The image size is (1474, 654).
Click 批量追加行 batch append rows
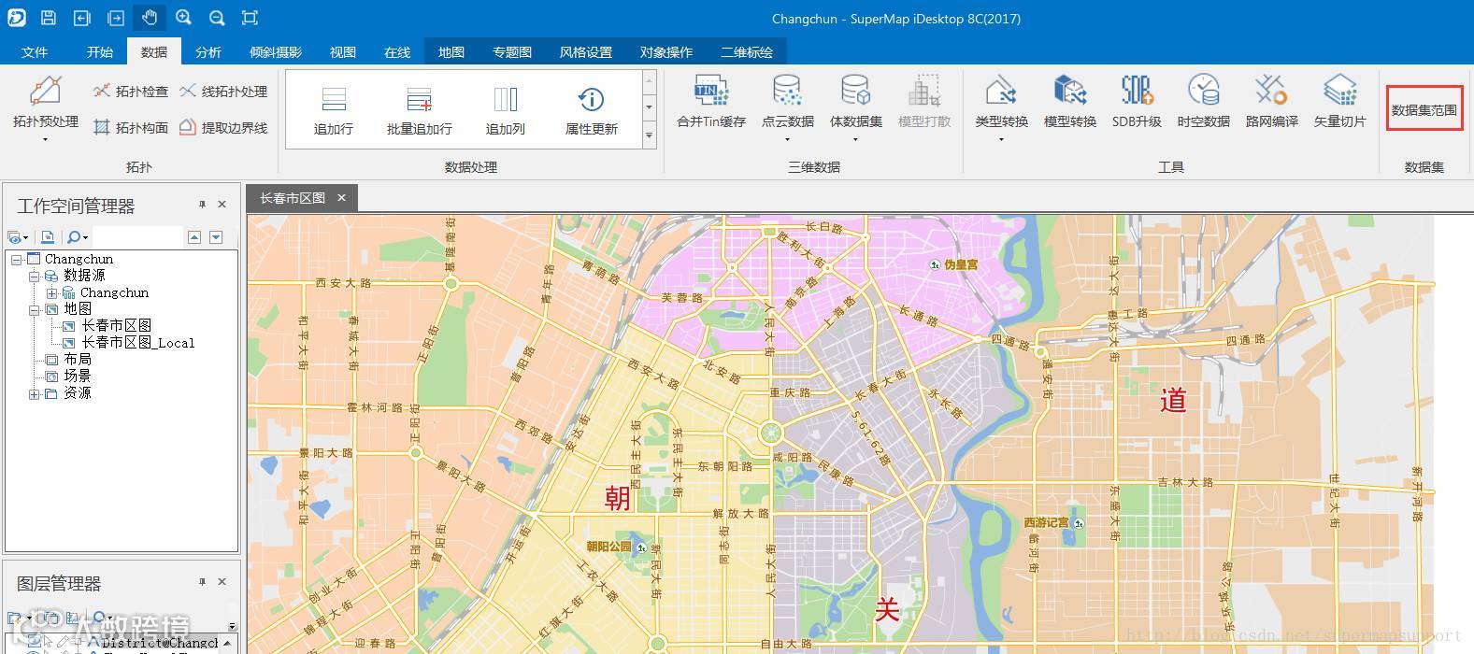420,110
